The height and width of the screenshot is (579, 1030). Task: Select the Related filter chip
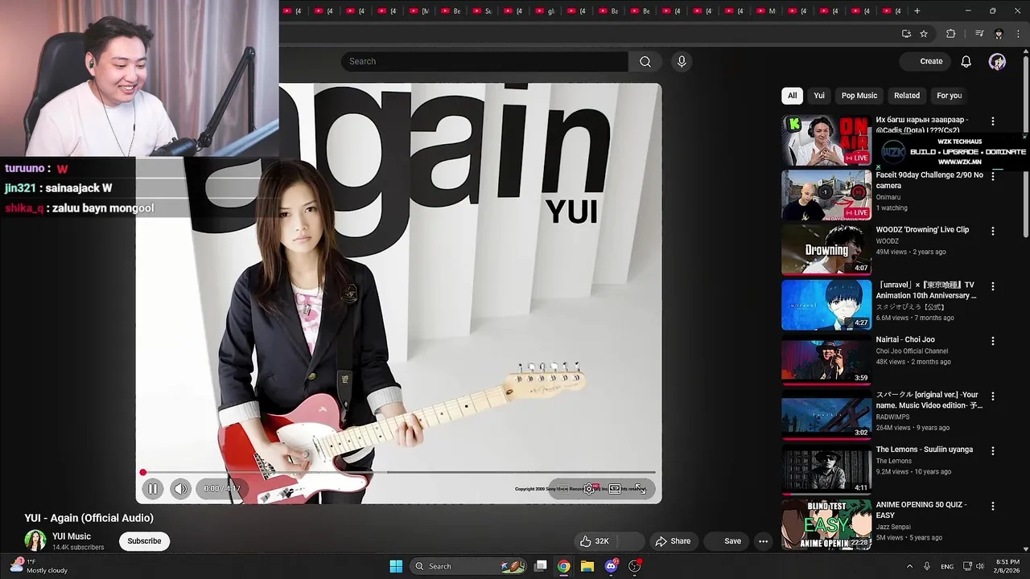[x=907, y=96]
